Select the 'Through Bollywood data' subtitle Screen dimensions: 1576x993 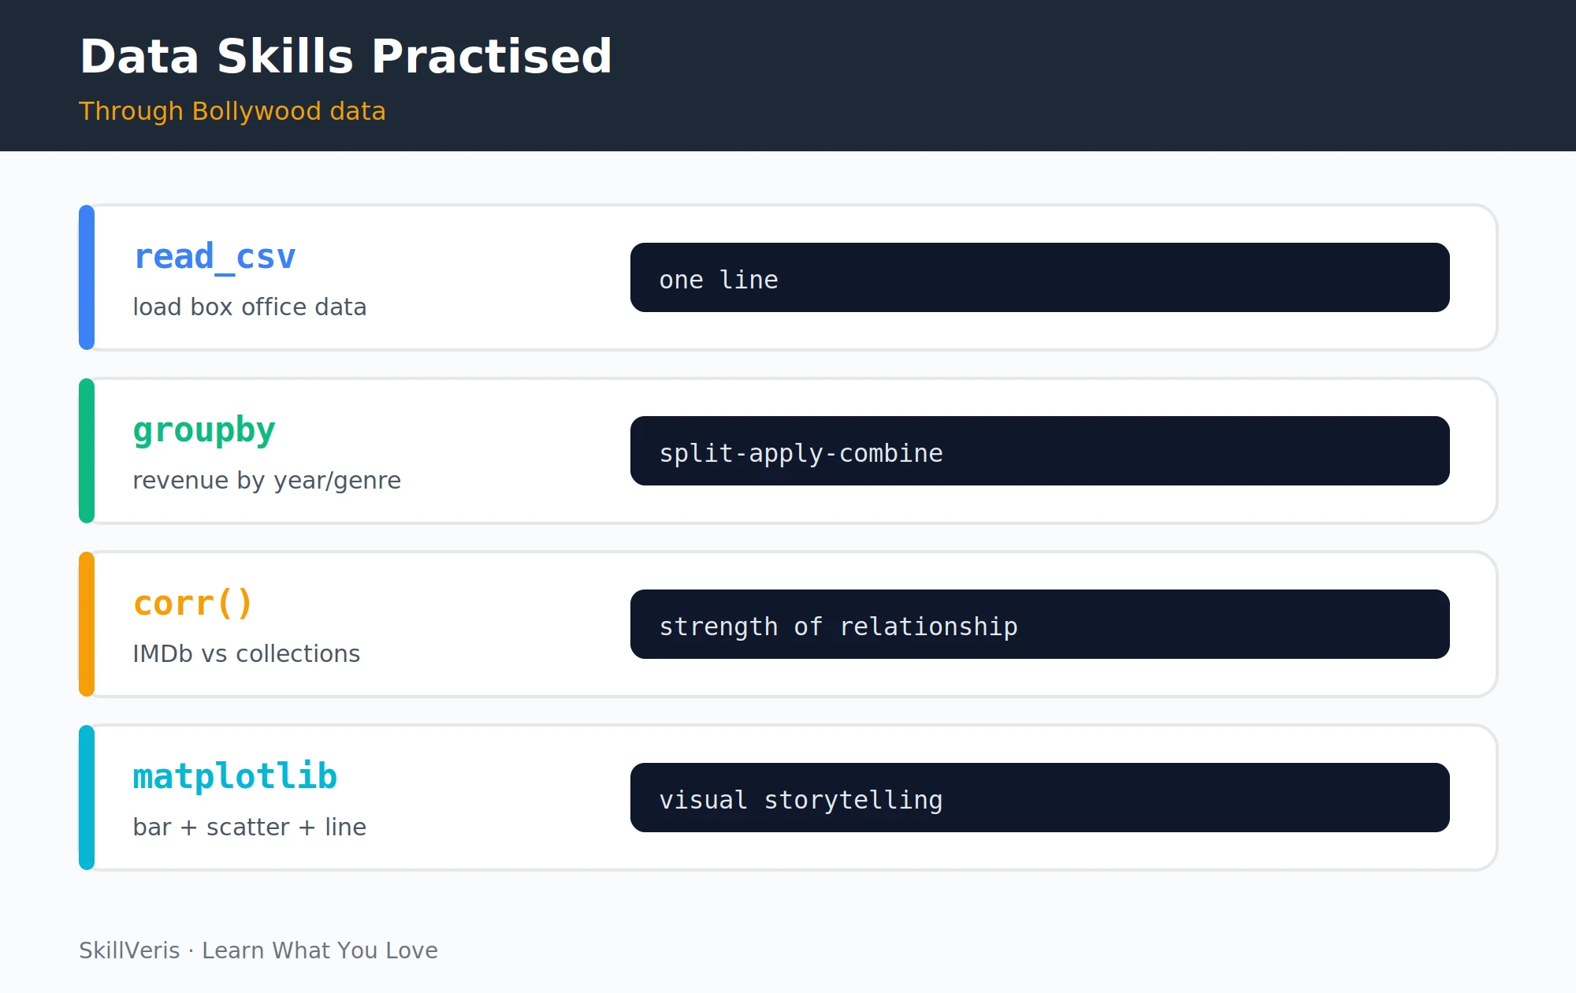(232, 111)
